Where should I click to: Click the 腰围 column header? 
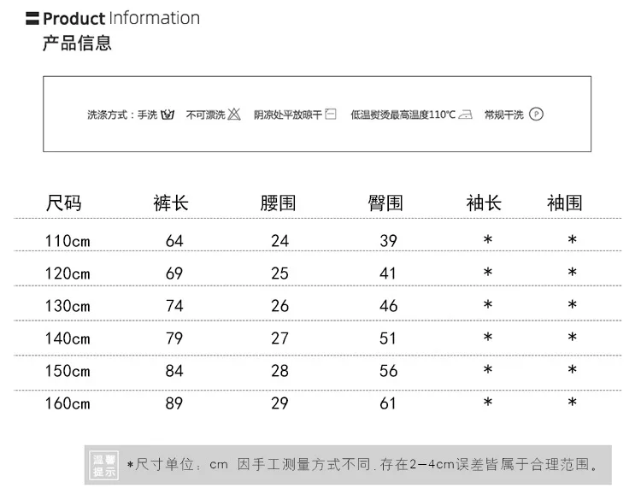pyautogui.click(x=278, y=203)
